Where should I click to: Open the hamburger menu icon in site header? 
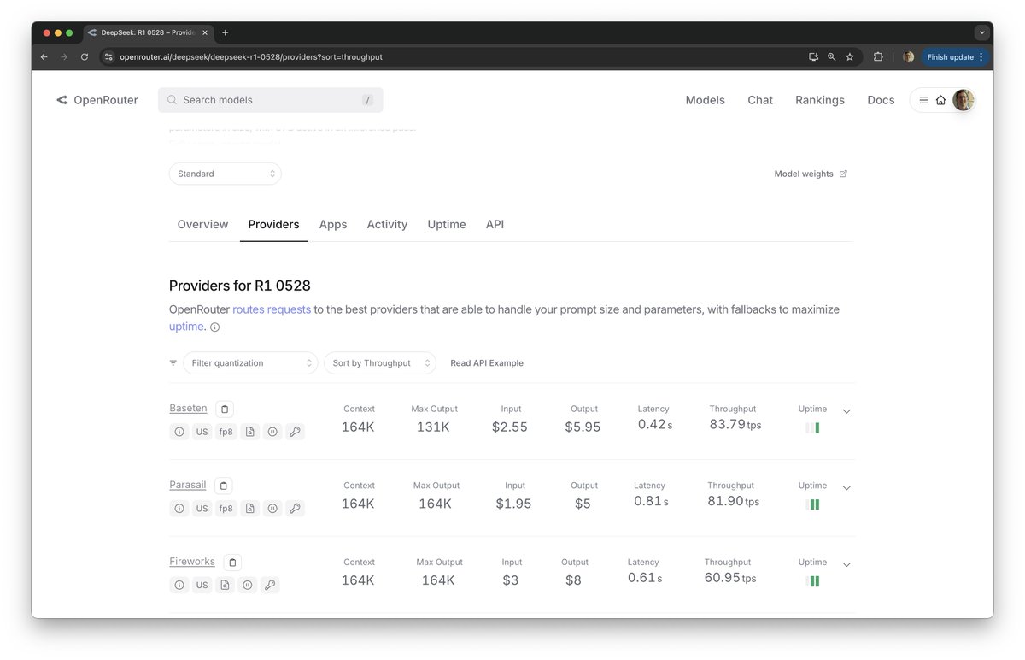(923, 100)
